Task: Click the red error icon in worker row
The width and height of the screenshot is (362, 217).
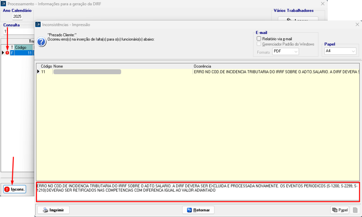Action: click(x=7, y=53)
